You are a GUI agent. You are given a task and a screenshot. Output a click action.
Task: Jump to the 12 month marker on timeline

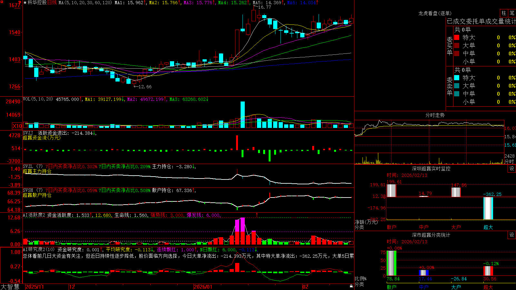[72, 287]
